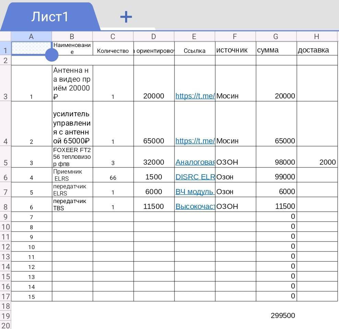The width and height of the screenshot is (339, 329).
Task: Select the FOXEER FT256 тепловизор cell
Action: (72, 157)
